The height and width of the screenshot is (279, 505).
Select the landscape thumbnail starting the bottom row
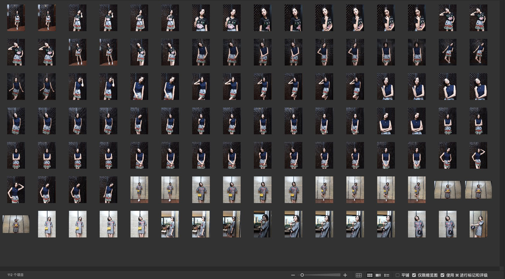pyautogui.click(x=16, y=224)
